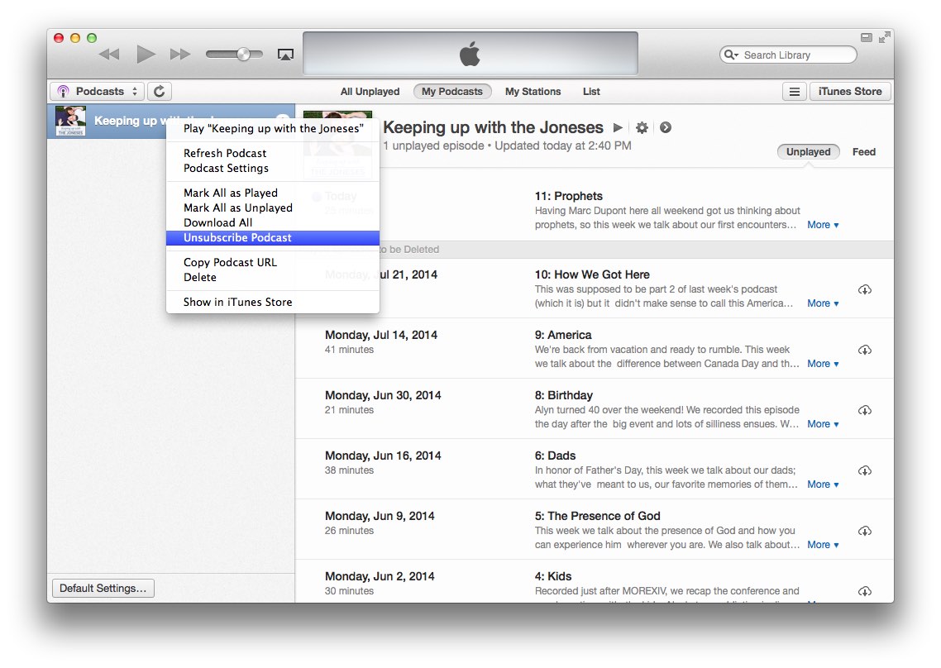Refresh podcasts with the circular arrow button
941x668 pixels.
coord(159,91)
